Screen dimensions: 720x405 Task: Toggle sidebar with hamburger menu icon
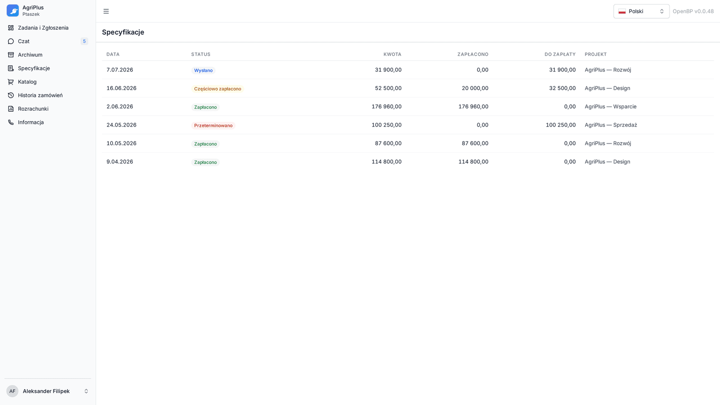click(106, 11)
